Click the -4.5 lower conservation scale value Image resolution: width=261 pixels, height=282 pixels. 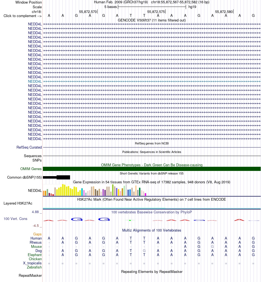click(x=36, y=226)
